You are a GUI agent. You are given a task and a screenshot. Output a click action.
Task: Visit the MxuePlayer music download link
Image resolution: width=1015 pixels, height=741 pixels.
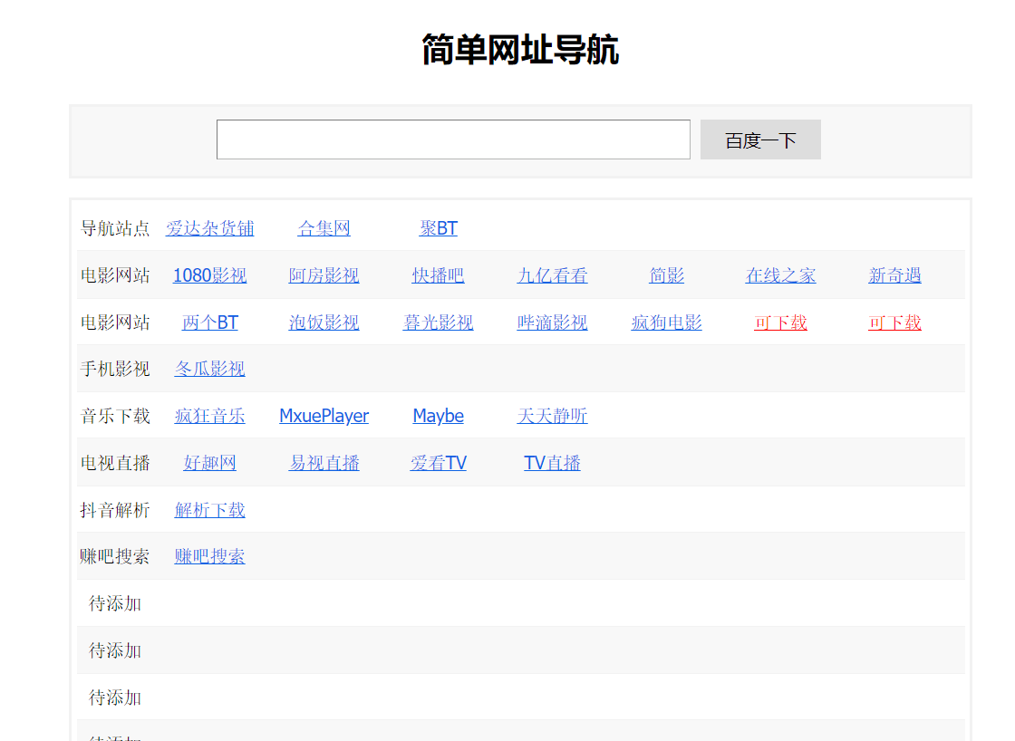324,416
